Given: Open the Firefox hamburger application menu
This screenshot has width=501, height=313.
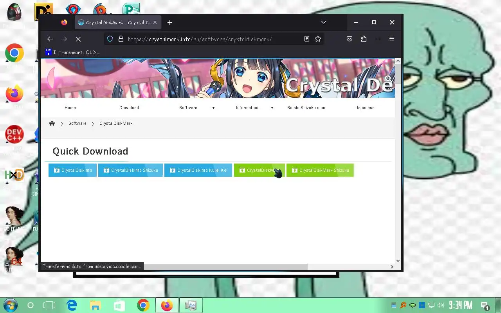Looking at the screenshot, I should [x=392, y=39].
